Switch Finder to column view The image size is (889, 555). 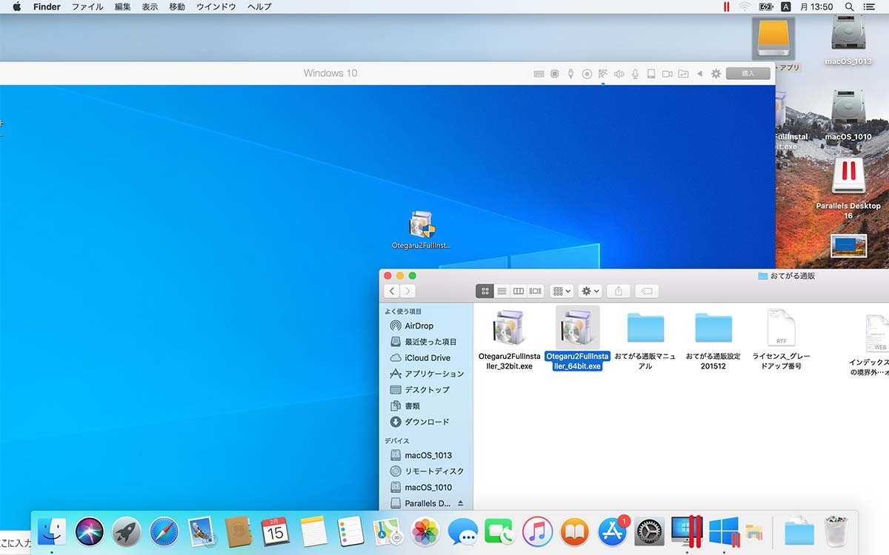(x=519, y=292)
